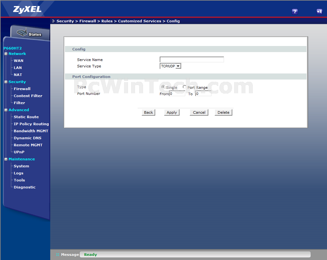Click the Delete button
Image resolution: width=327 pixels, height=260 pixels.
[223, 112]
